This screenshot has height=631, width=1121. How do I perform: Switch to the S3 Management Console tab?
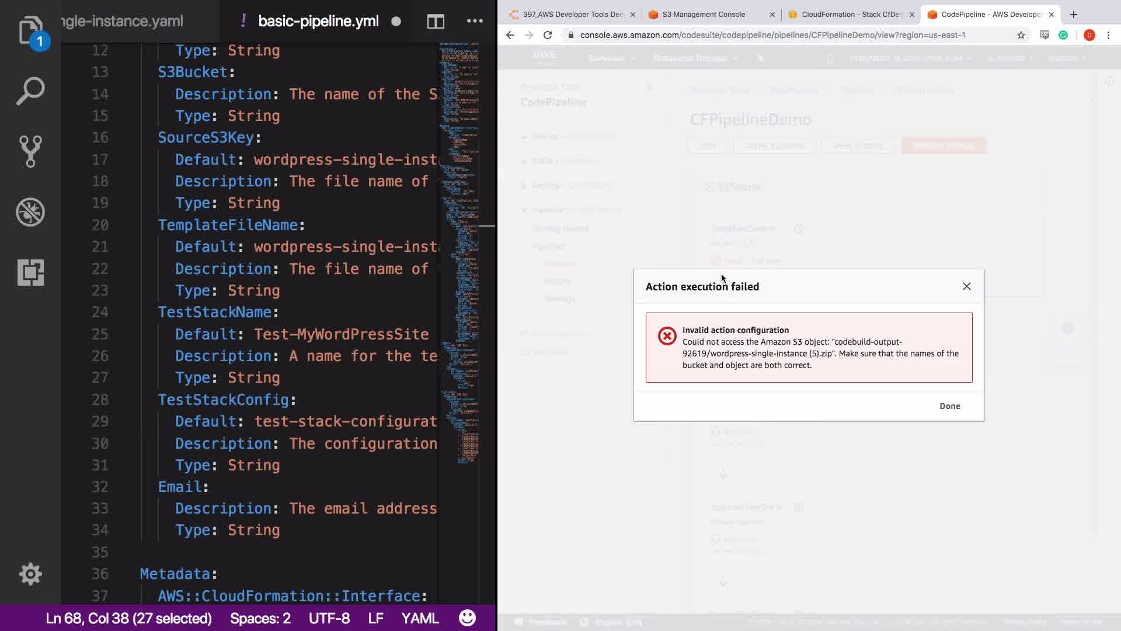tap(704, 15)
